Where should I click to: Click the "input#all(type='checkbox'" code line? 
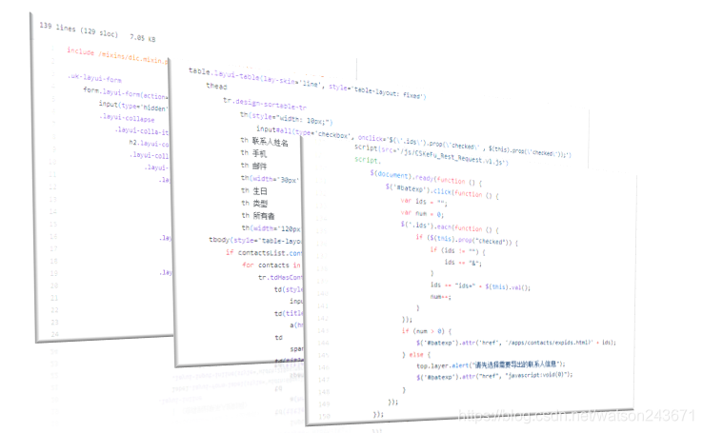click(413, 141)
